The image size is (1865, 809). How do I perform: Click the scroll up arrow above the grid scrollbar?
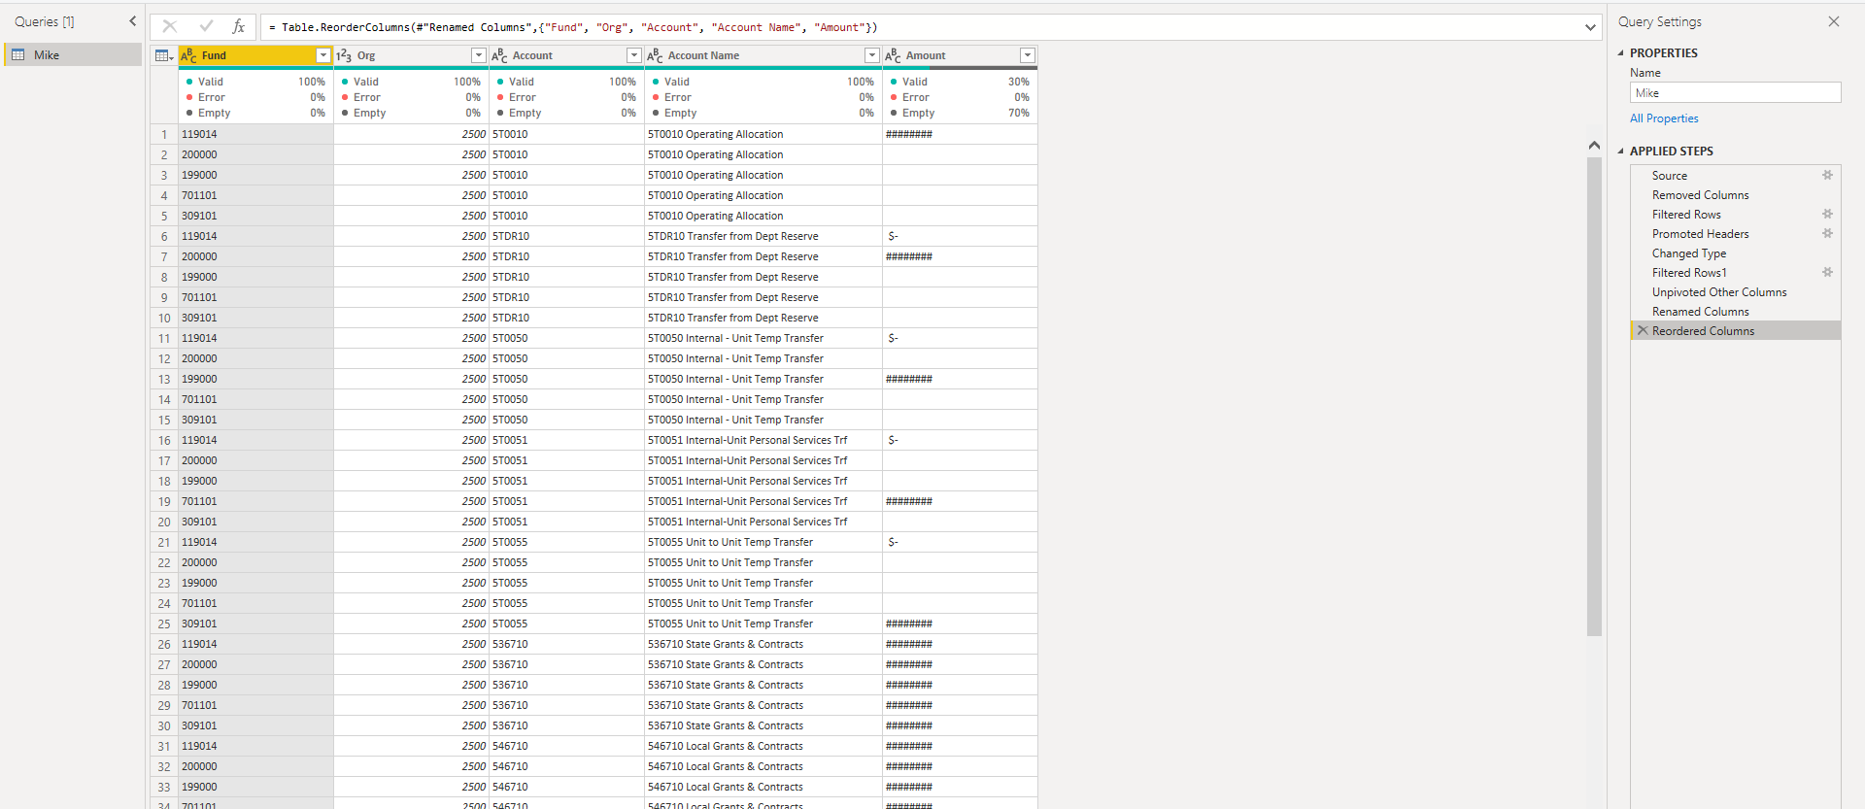[x=1594, y=145]
